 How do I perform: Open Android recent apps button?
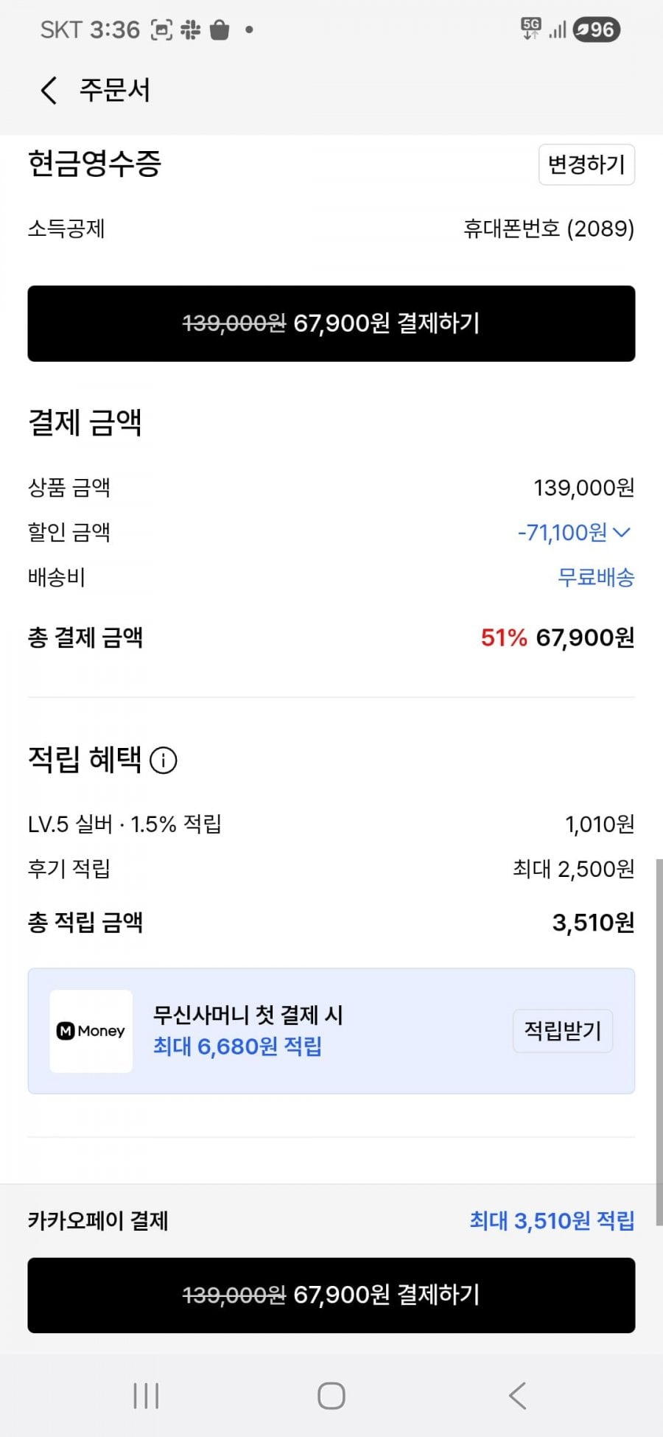tap(146, 1395)
